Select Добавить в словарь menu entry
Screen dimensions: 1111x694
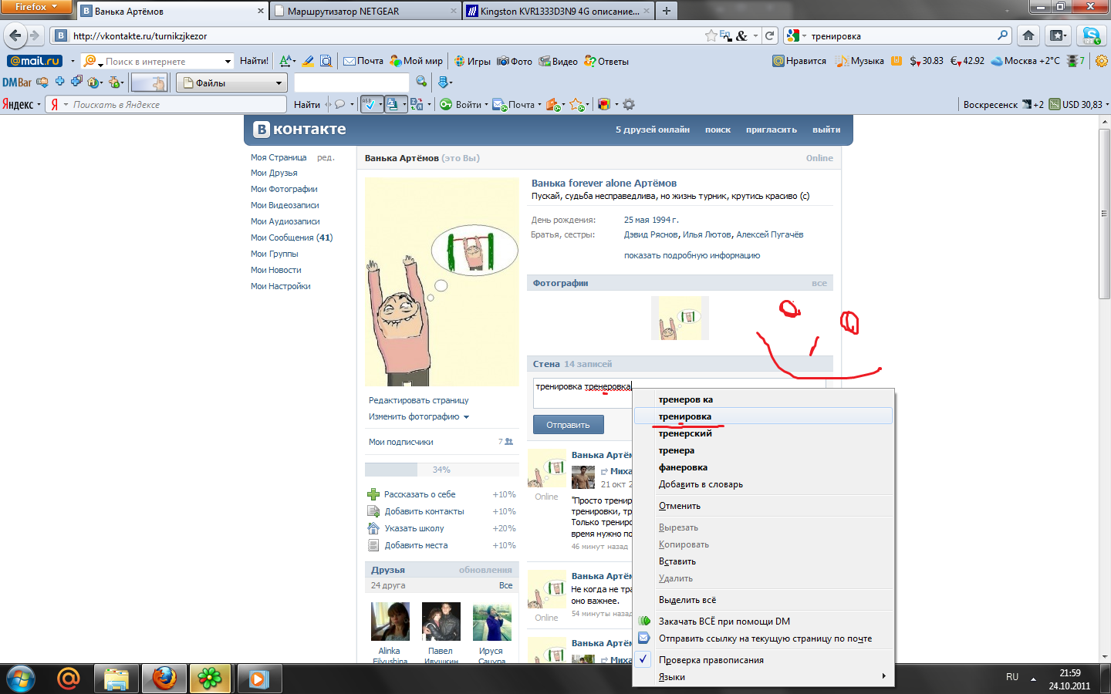763,484
